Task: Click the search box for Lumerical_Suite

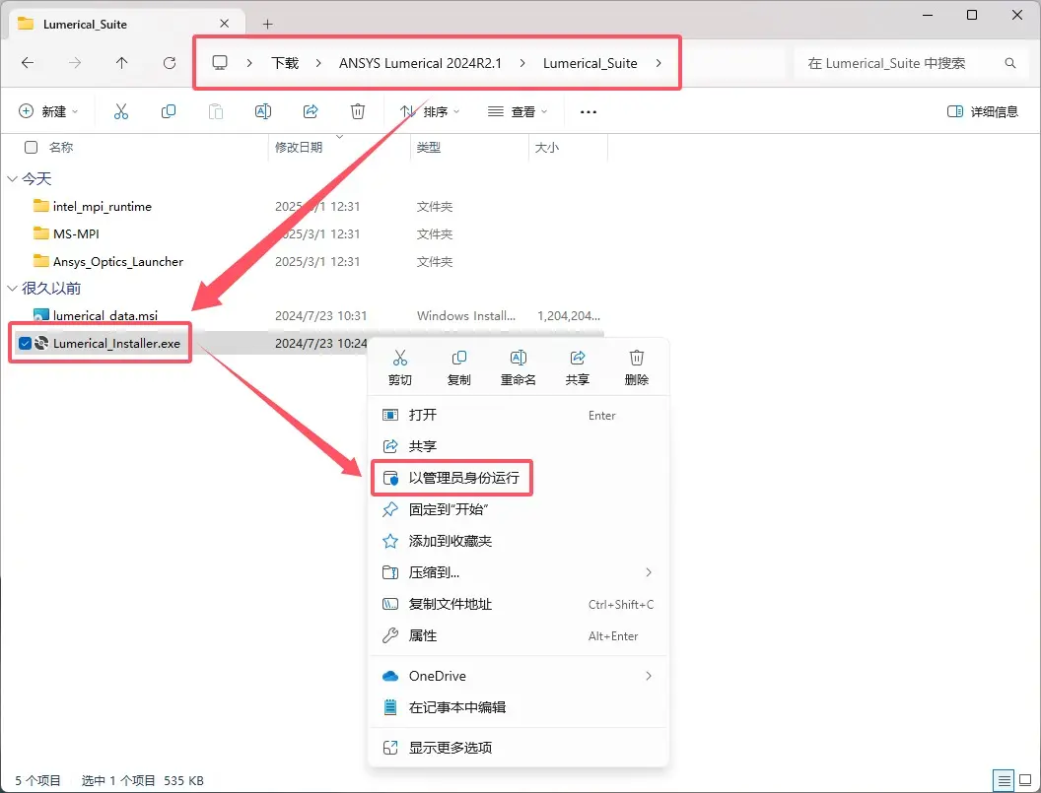Action: pyautogui.click(x=902, y=63)
